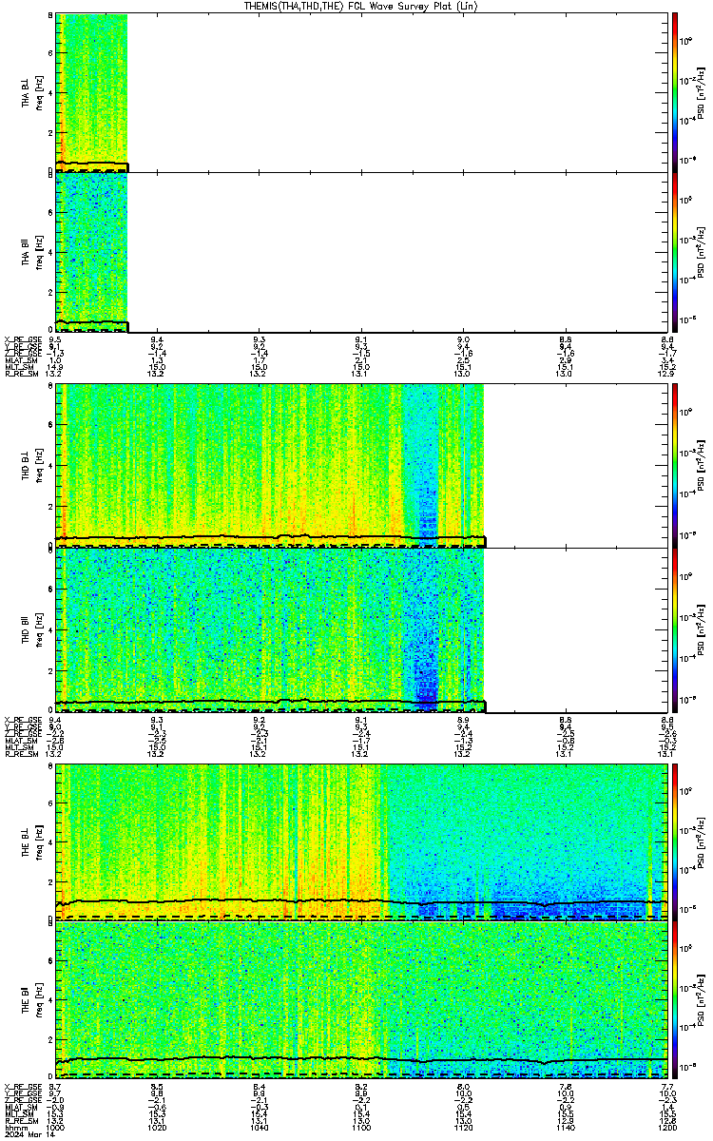Click inside the THD B-parallel spectrogram panel
The width and height of the screenshot is (713, 1141).
coord(361,629)
